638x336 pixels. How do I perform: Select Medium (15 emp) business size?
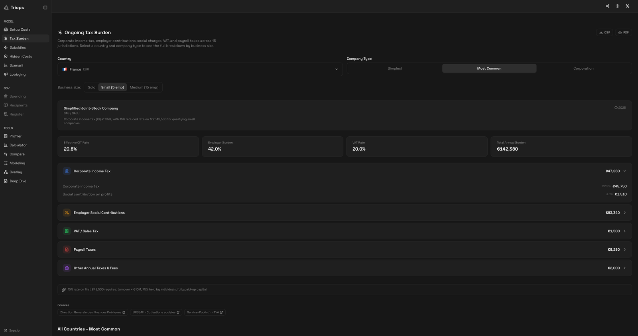144,87
